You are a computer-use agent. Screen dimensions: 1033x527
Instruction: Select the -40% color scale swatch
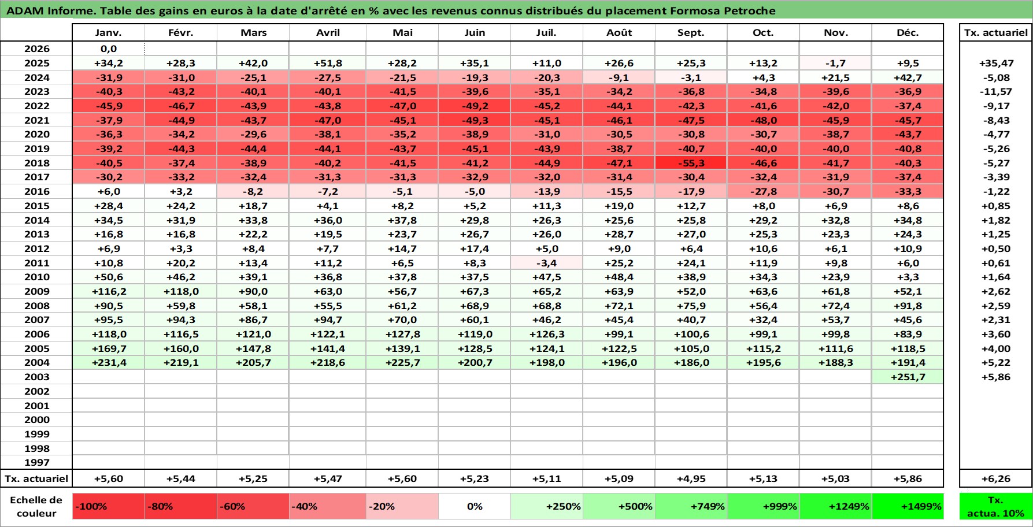(328, 506)
